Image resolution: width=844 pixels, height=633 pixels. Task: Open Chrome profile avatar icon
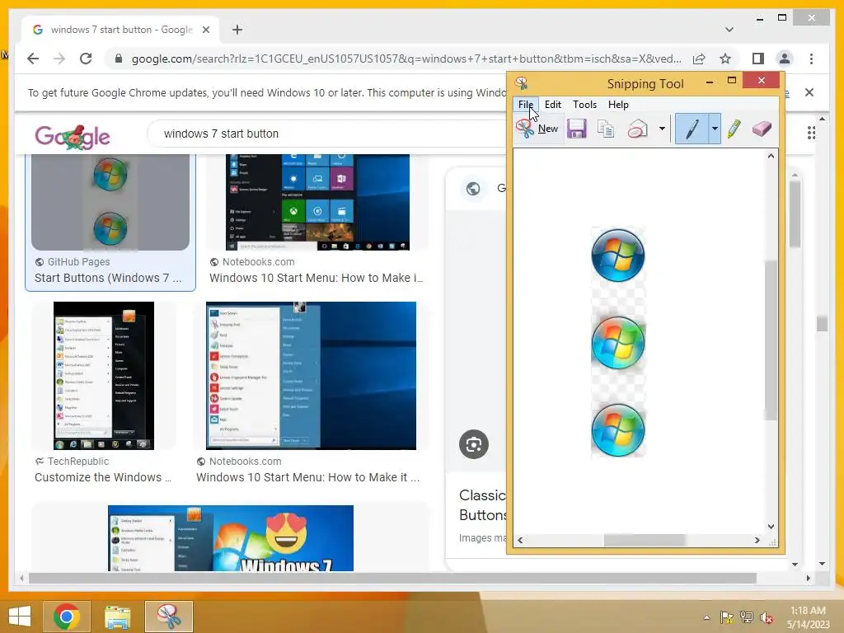[x=785, y=59]
